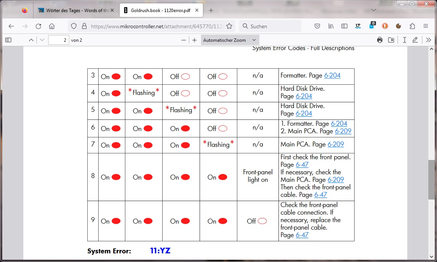Click the cookie extension icon
Screen dimensions: 437x262
coord(399,26)
